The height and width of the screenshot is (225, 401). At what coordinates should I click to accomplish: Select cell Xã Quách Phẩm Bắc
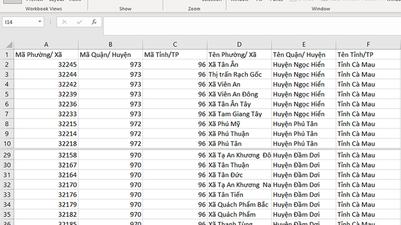pos(239,204)
